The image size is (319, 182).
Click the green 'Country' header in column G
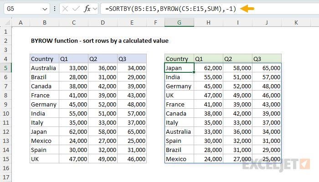click(179, 59)
